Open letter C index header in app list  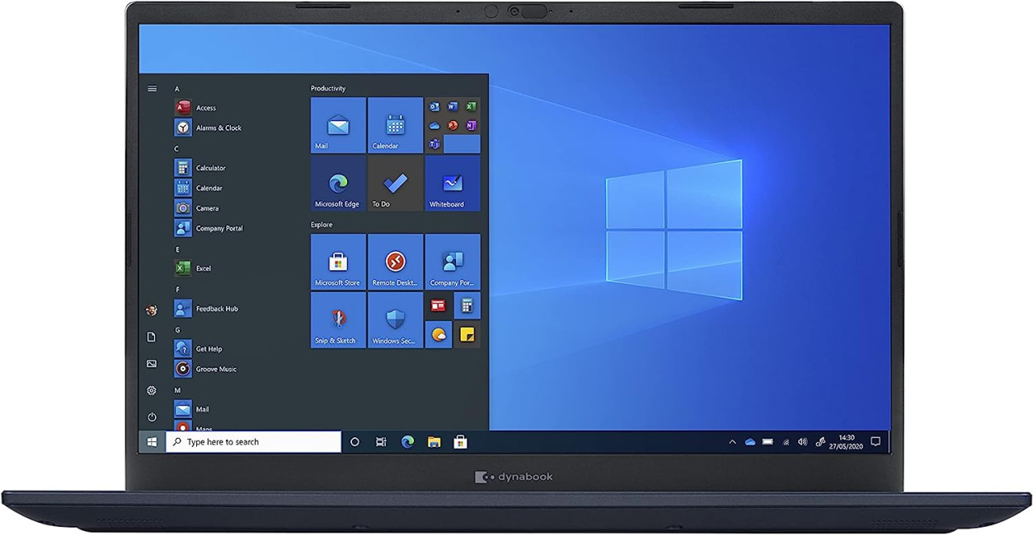[176, 149]
